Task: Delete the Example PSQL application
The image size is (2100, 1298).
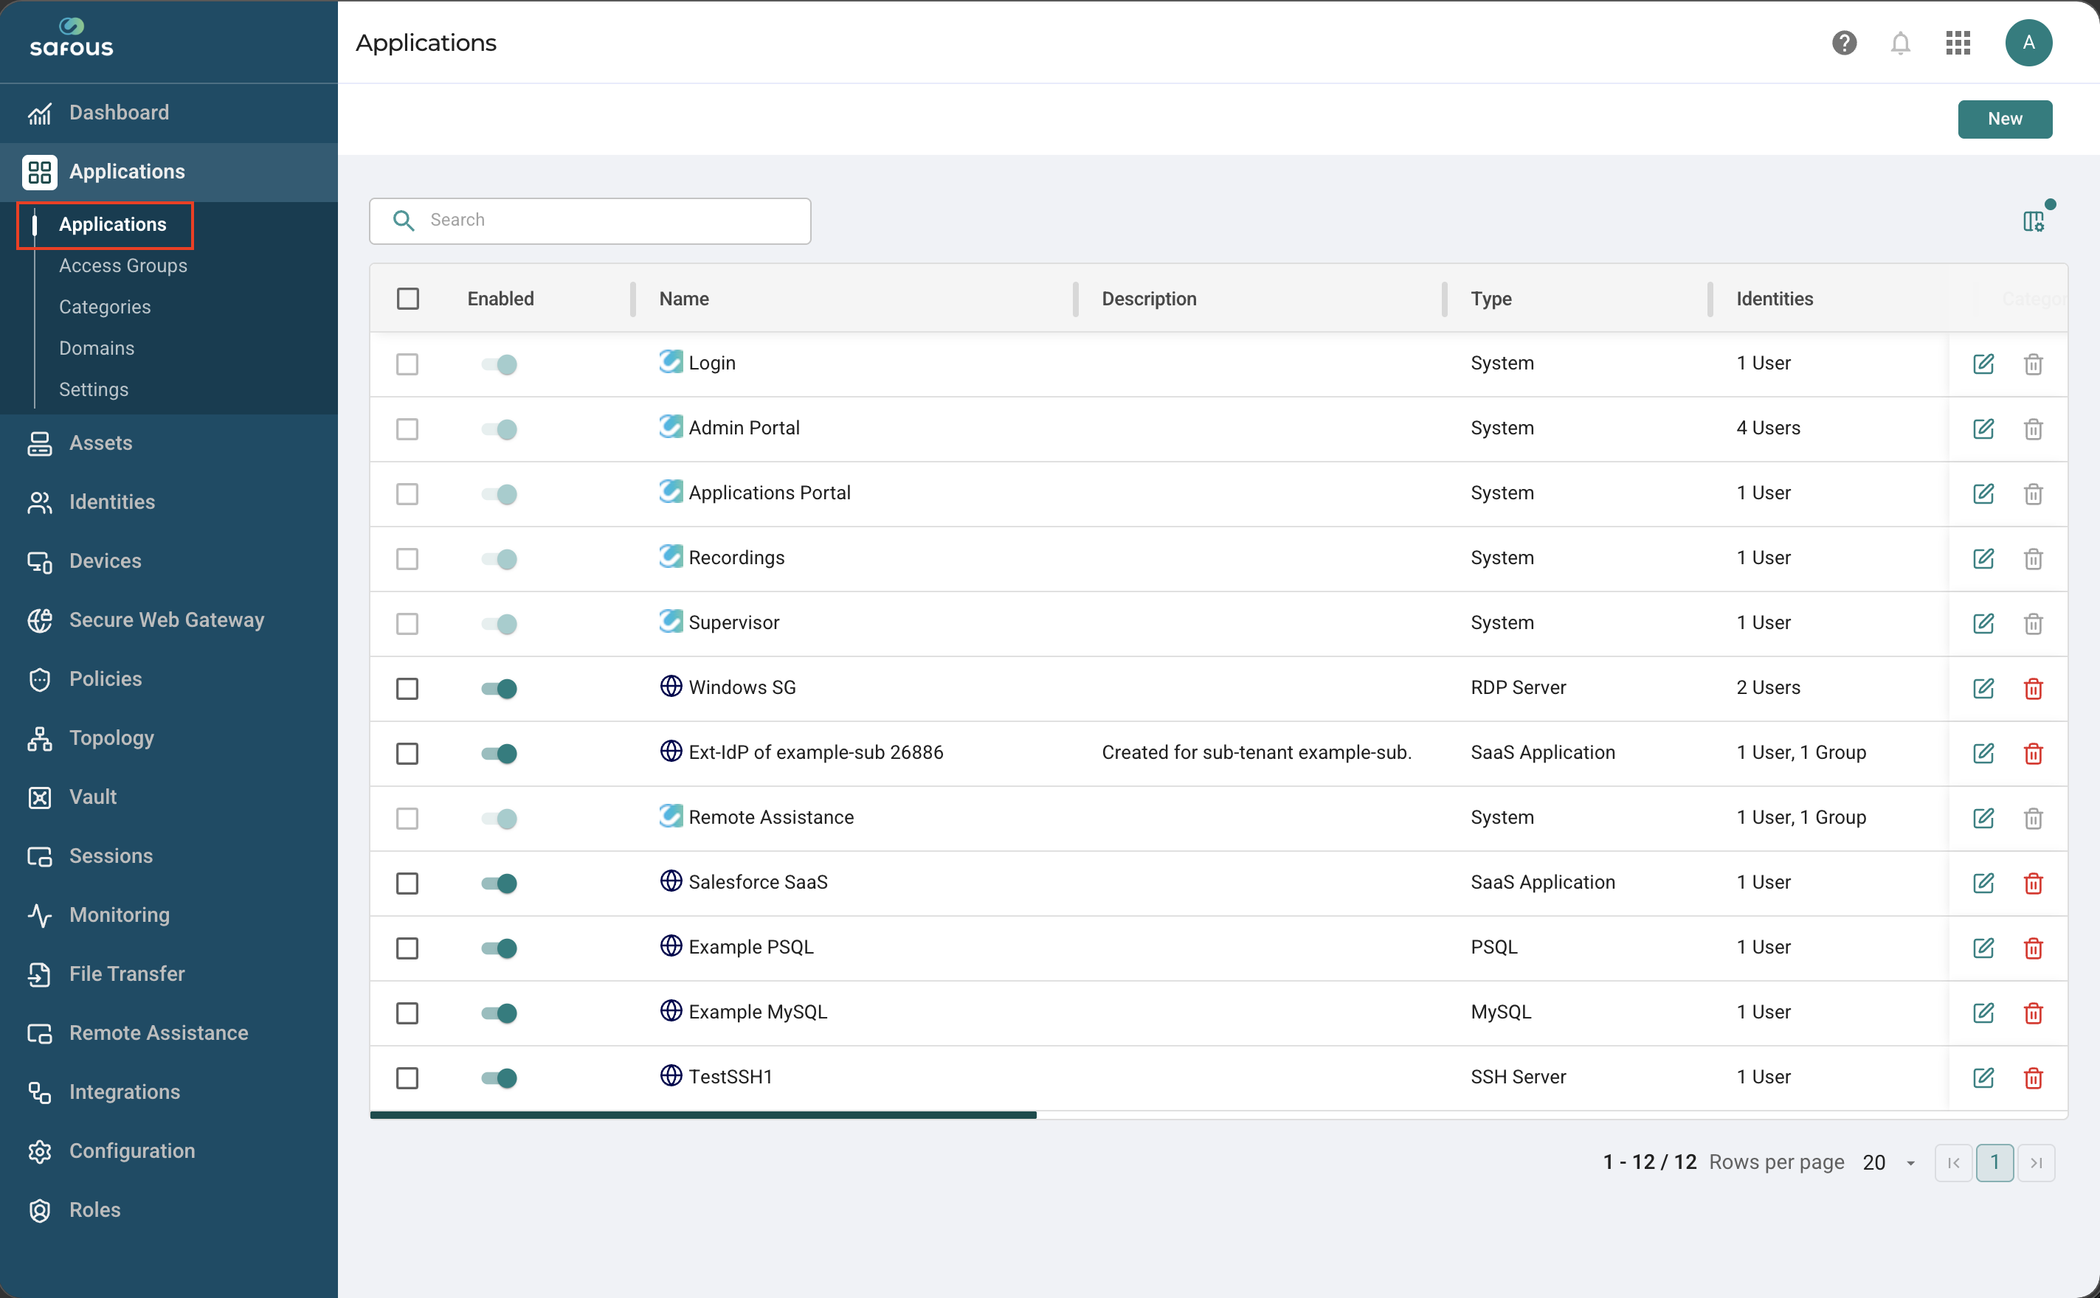Action: (x=2032, y=948)
